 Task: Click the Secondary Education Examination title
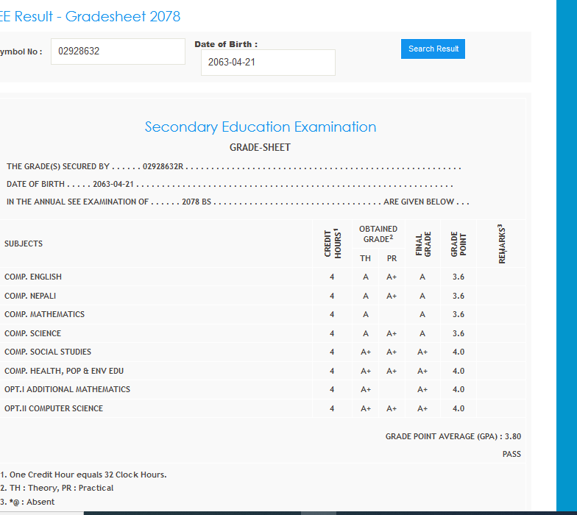pyautogui.click(x=260, y=127)
